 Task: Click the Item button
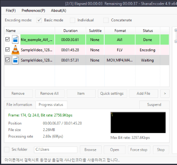81,94
